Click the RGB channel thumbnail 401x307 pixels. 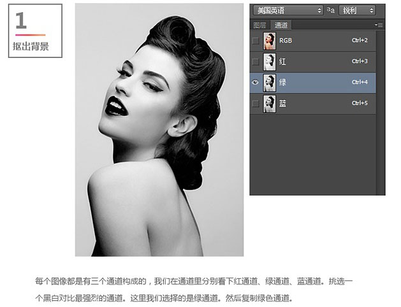pos(269,41)
